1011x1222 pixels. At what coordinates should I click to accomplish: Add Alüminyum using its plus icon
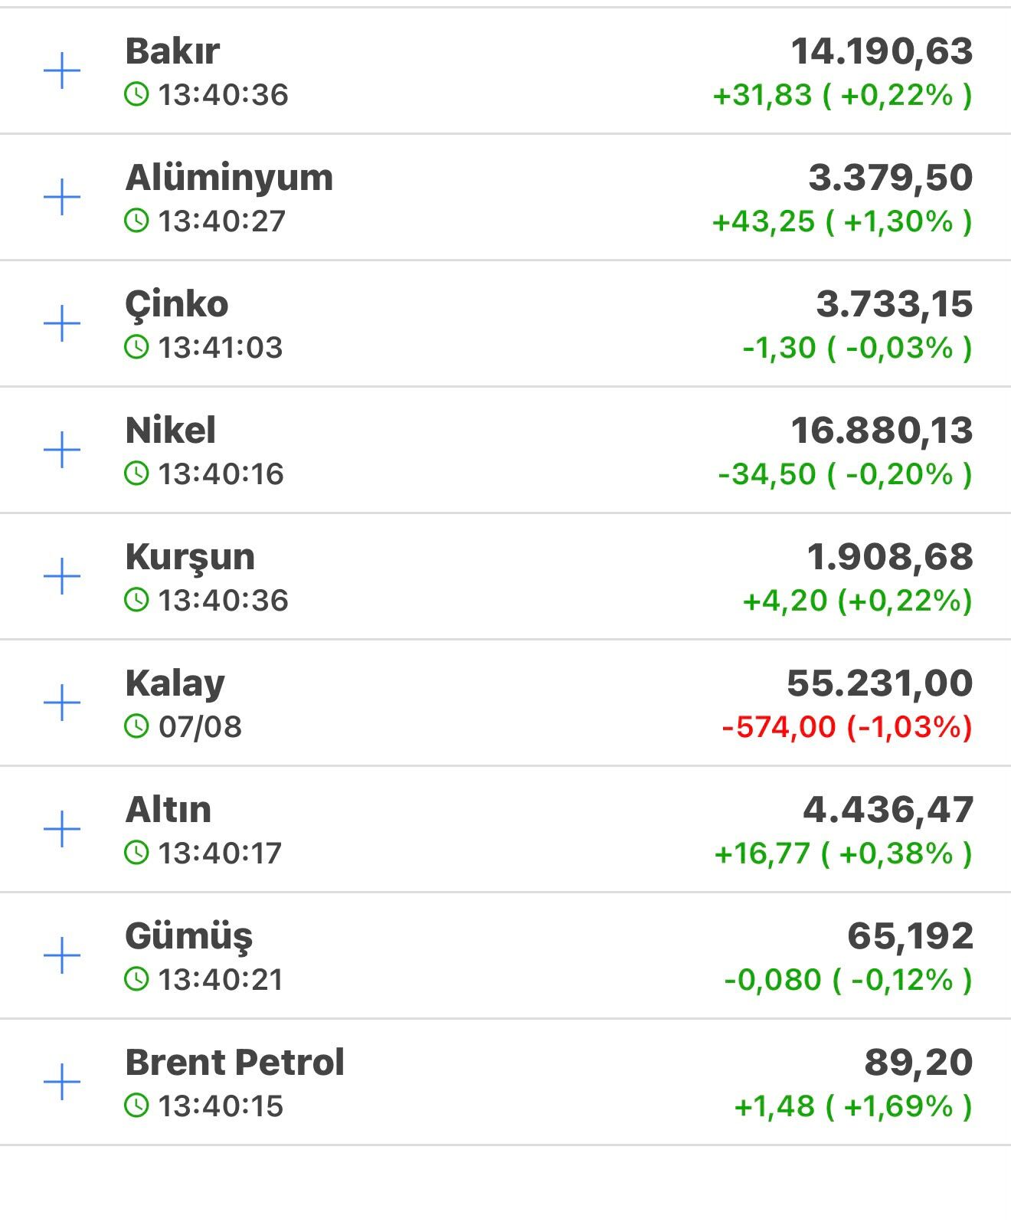click(x=62, y=198)
